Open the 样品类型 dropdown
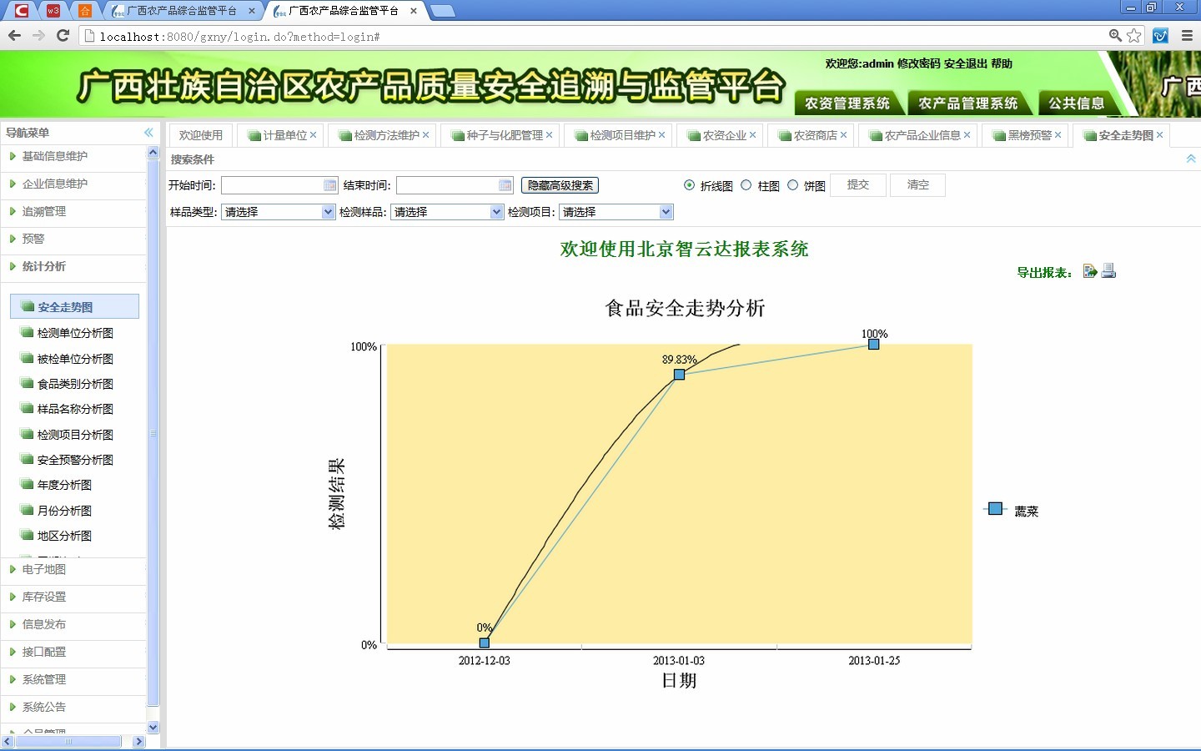Viewport: 1201px width, 751px height. pos(328,212)
